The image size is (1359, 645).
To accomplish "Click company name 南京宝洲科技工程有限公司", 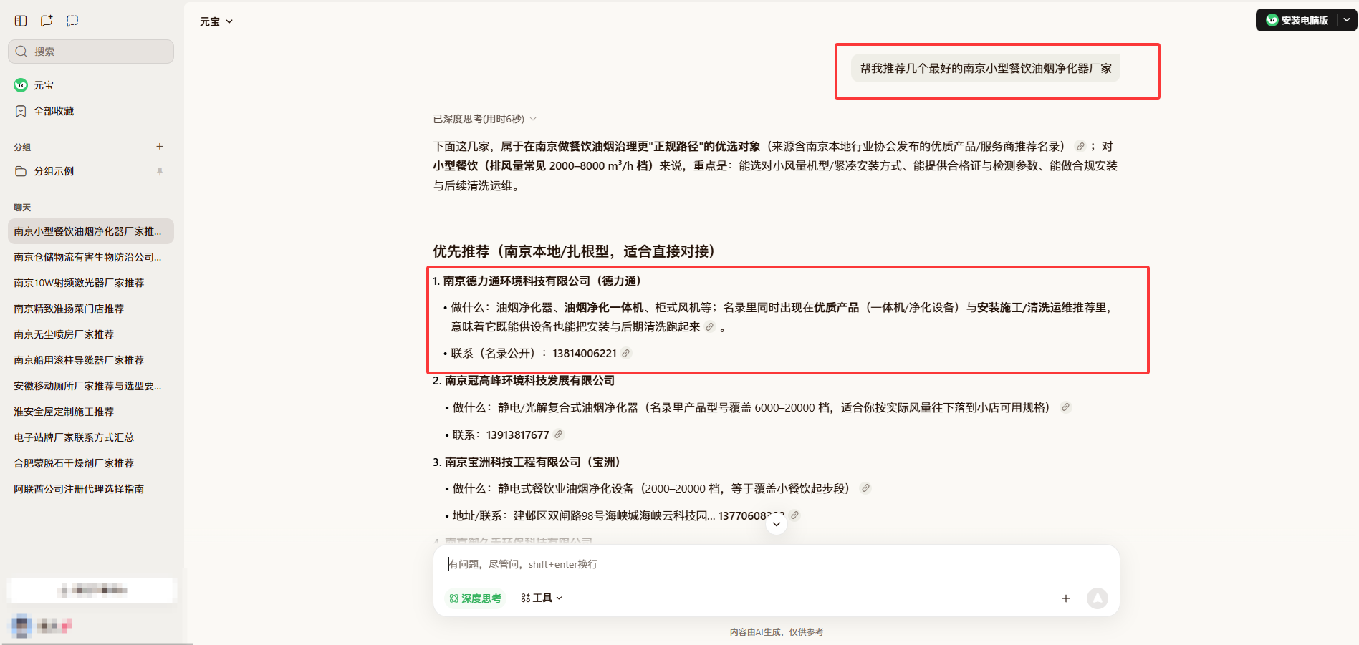I will 512,462.
